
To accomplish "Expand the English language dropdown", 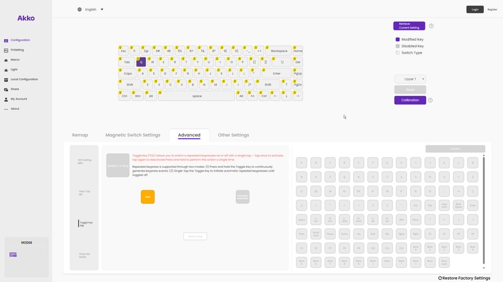I will (x=101, y=10).
